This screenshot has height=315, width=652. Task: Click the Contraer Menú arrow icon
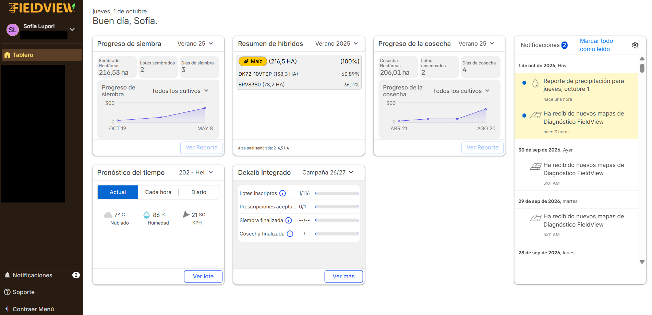click(7, 309)
